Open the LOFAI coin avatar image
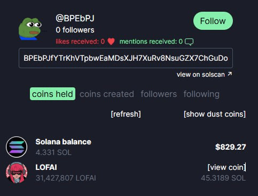 [17, 173]
